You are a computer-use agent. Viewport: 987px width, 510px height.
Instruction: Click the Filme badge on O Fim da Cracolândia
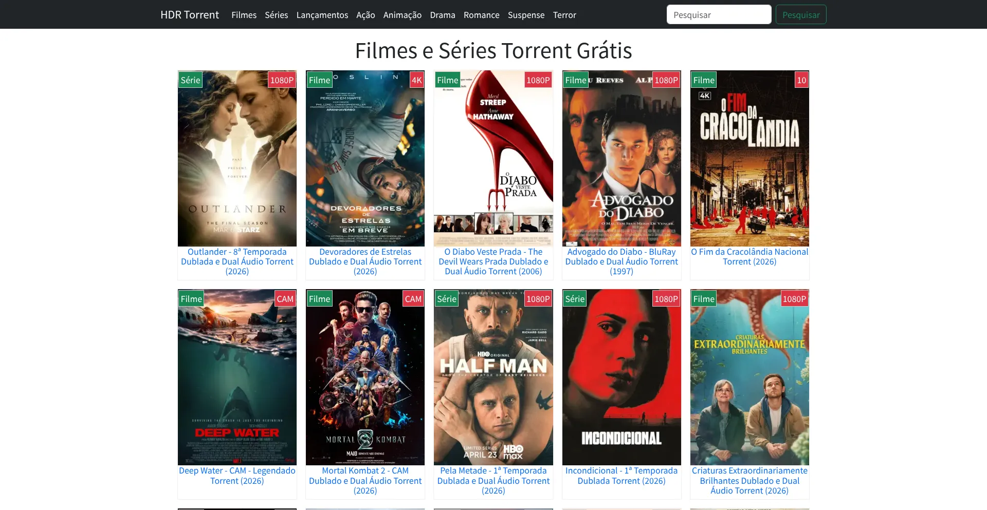point(704,80)
